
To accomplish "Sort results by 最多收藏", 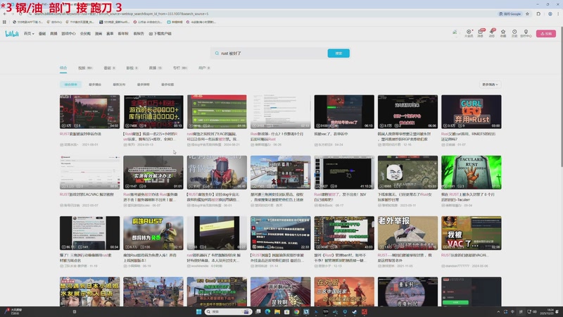I will point(167,85).
